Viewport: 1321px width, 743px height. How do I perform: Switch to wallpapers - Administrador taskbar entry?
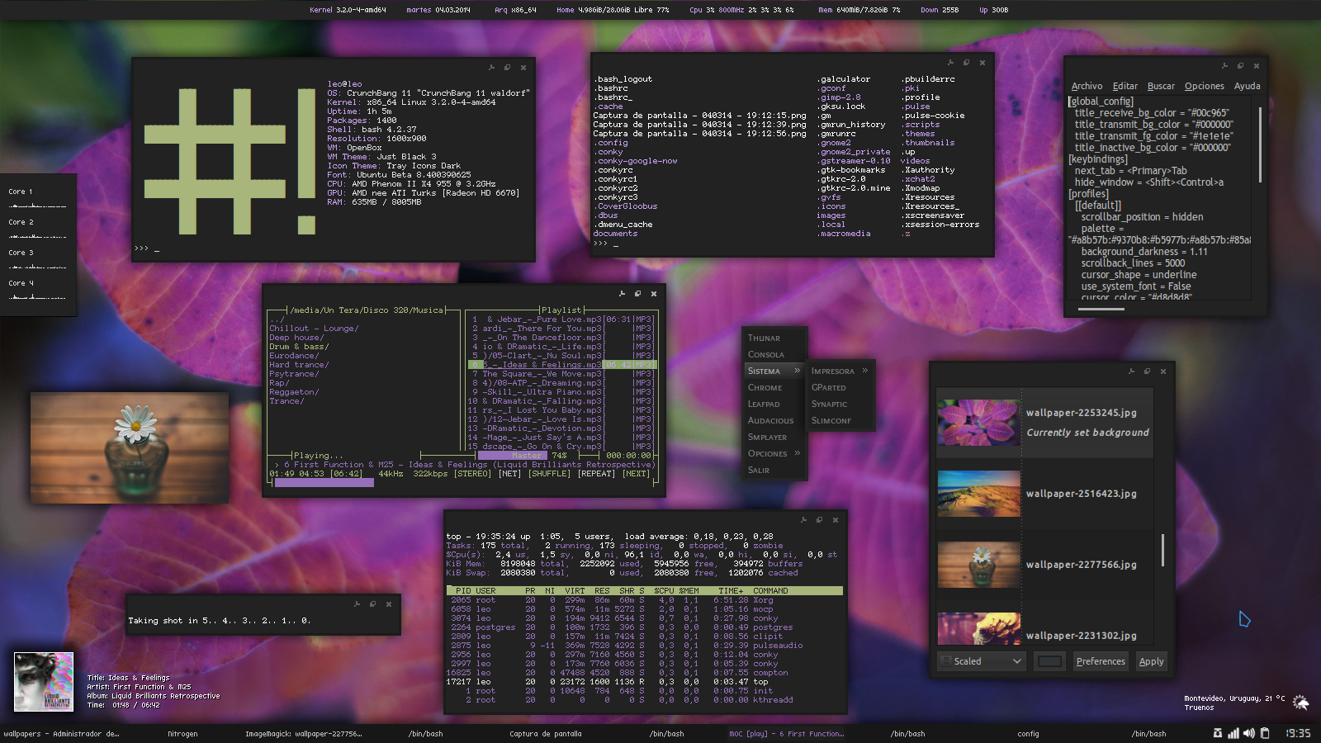click(61, 733)
